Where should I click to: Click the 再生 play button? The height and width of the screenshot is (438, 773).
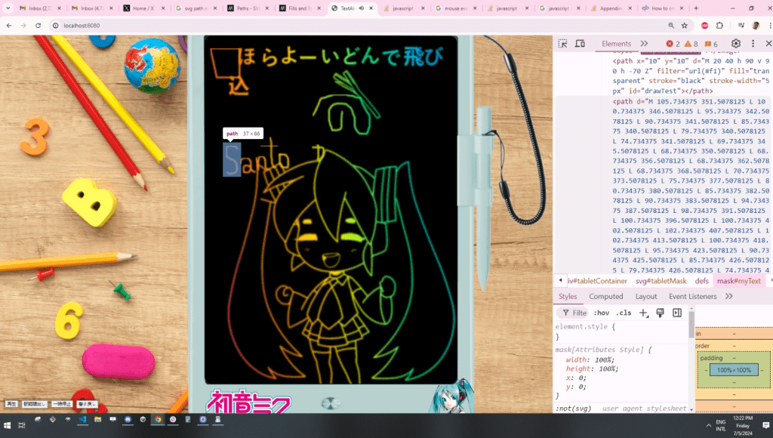pyautogui.click(x=11, y=404)
